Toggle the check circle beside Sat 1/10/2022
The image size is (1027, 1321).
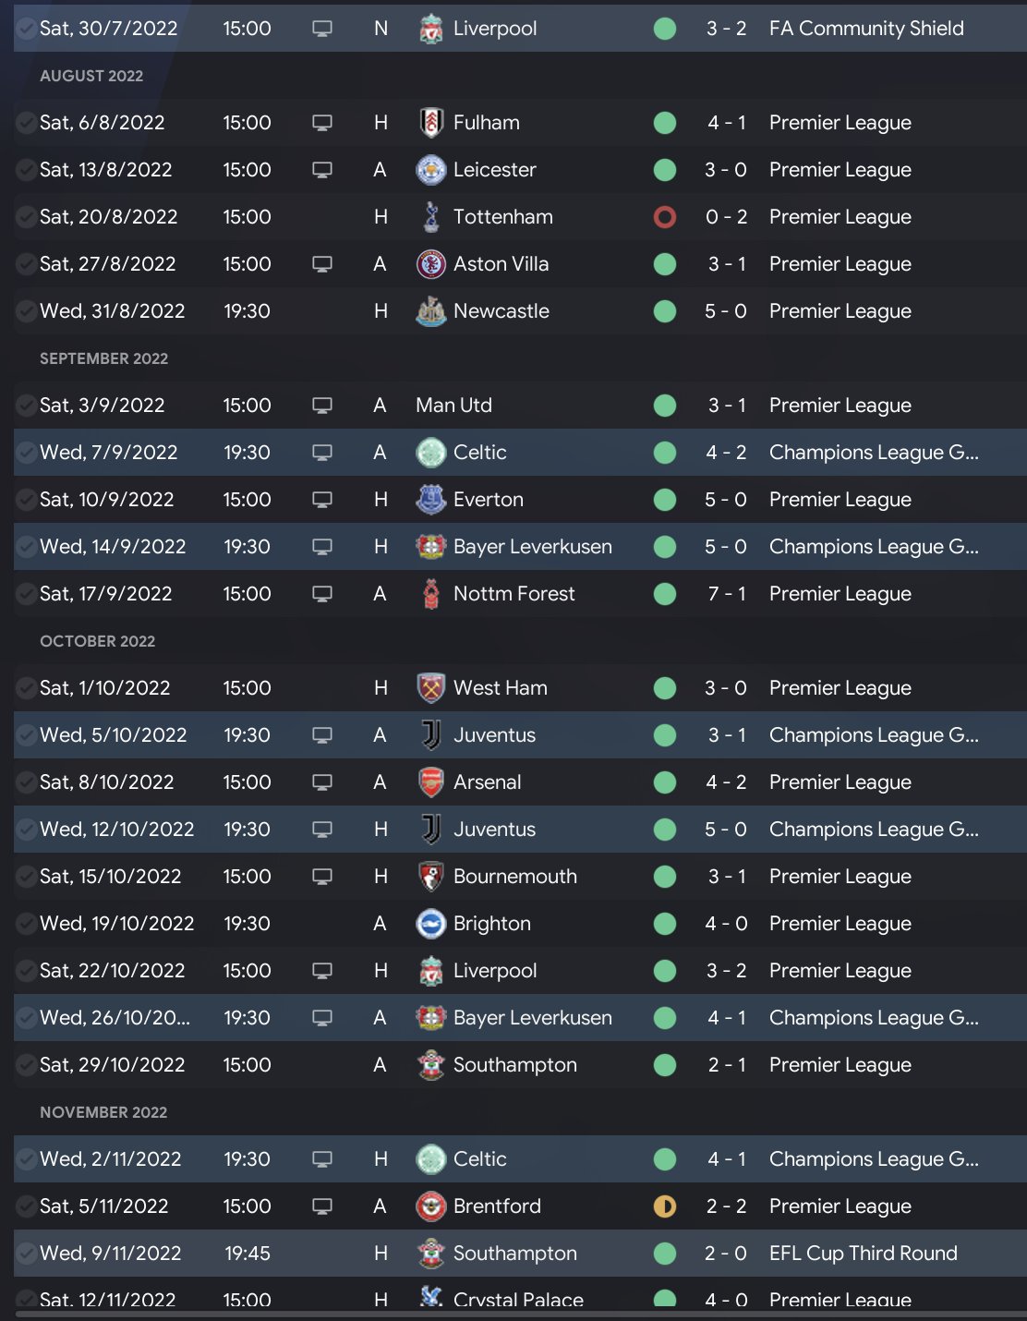point(27,688)
